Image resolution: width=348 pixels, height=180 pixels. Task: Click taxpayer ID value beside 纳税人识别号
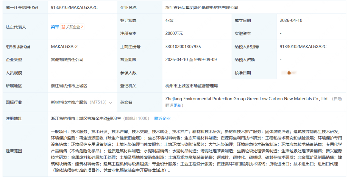303,47
